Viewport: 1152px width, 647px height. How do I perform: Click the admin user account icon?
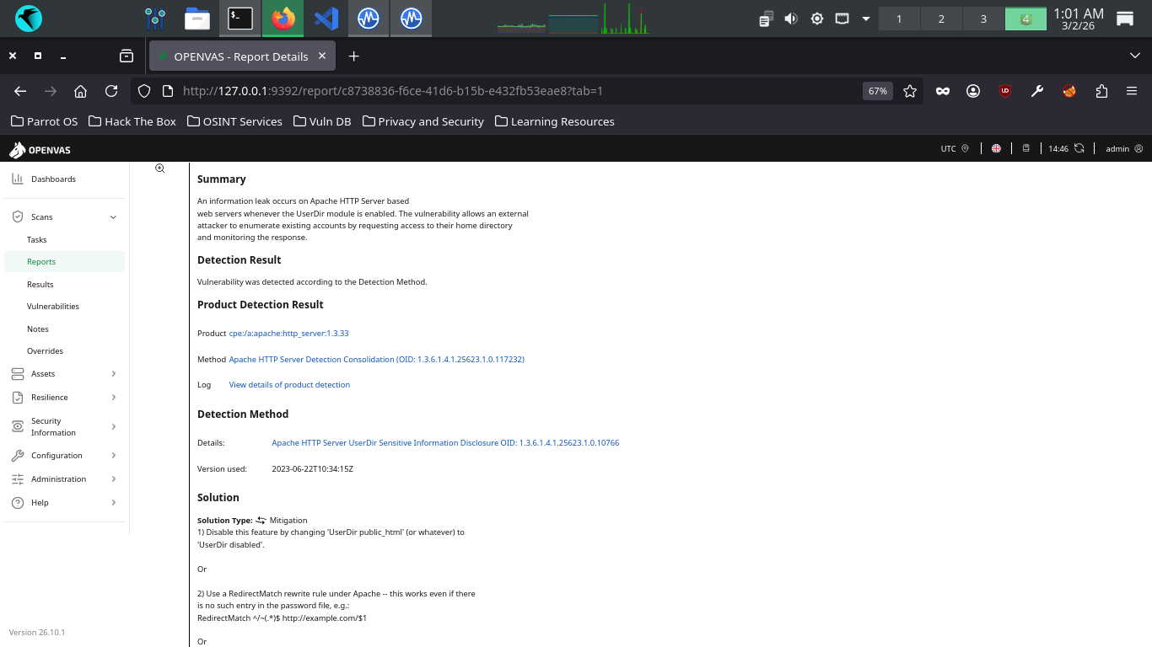click(x=1139, y=149)
